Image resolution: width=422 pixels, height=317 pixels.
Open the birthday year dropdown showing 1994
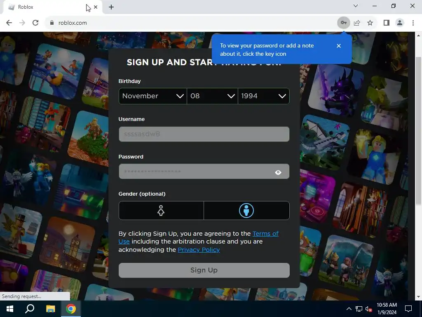pyautogui.click(x=263, y=96)
